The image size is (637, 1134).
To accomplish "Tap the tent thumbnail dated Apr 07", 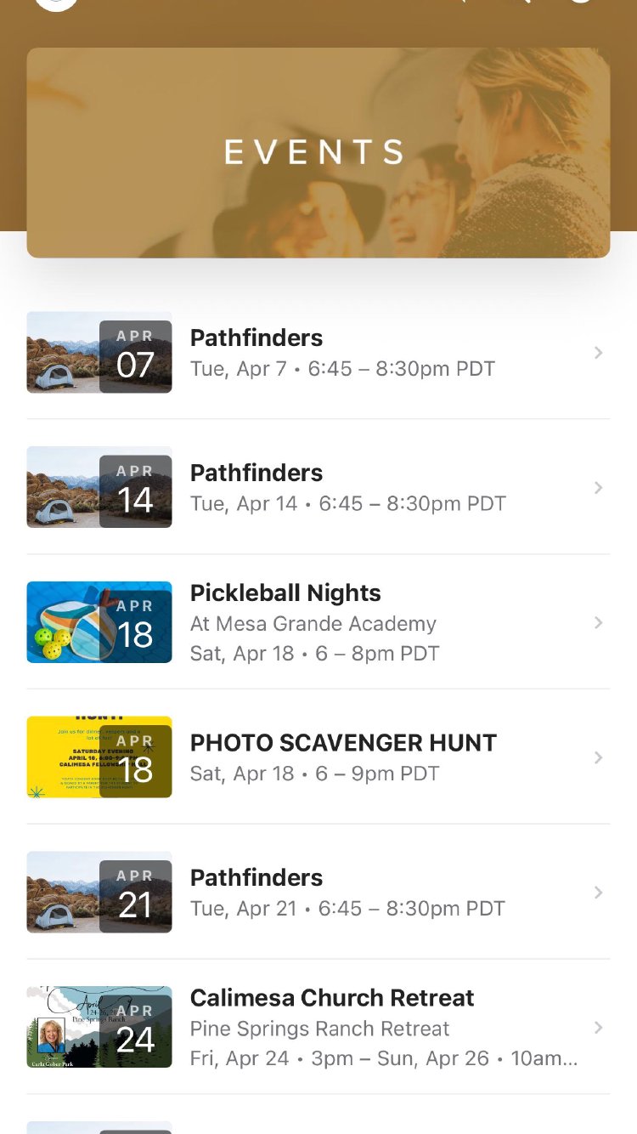I will tap(99, 352).
